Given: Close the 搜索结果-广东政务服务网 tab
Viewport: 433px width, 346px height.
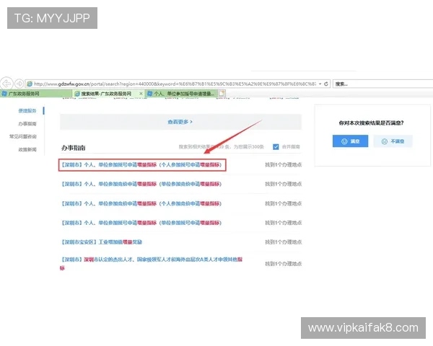Looking at the screenshot, I should click(x=141, y=94).
